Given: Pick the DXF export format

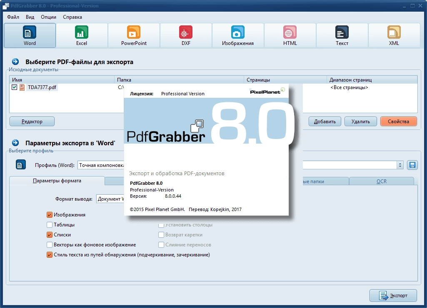Looking at the screenshot, I should (x=186, y=35).
